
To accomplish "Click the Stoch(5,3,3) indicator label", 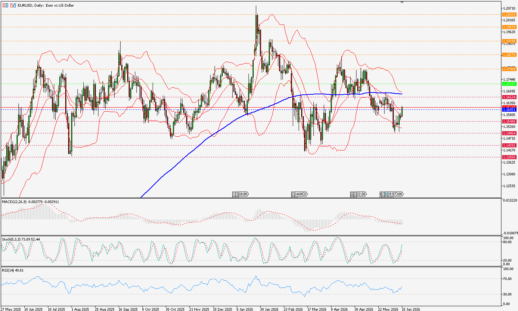I will (x=21, y=240).
